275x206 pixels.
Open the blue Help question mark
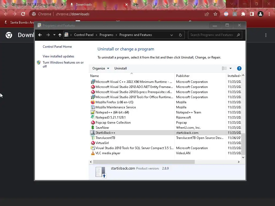[239, 68]
